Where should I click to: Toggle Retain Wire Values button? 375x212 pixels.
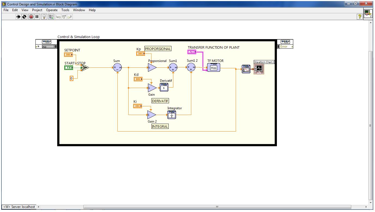(51, 17)
